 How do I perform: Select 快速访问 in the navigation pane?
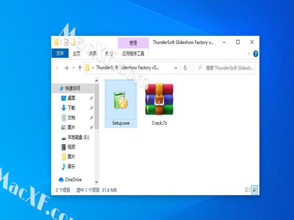[73, 88]
